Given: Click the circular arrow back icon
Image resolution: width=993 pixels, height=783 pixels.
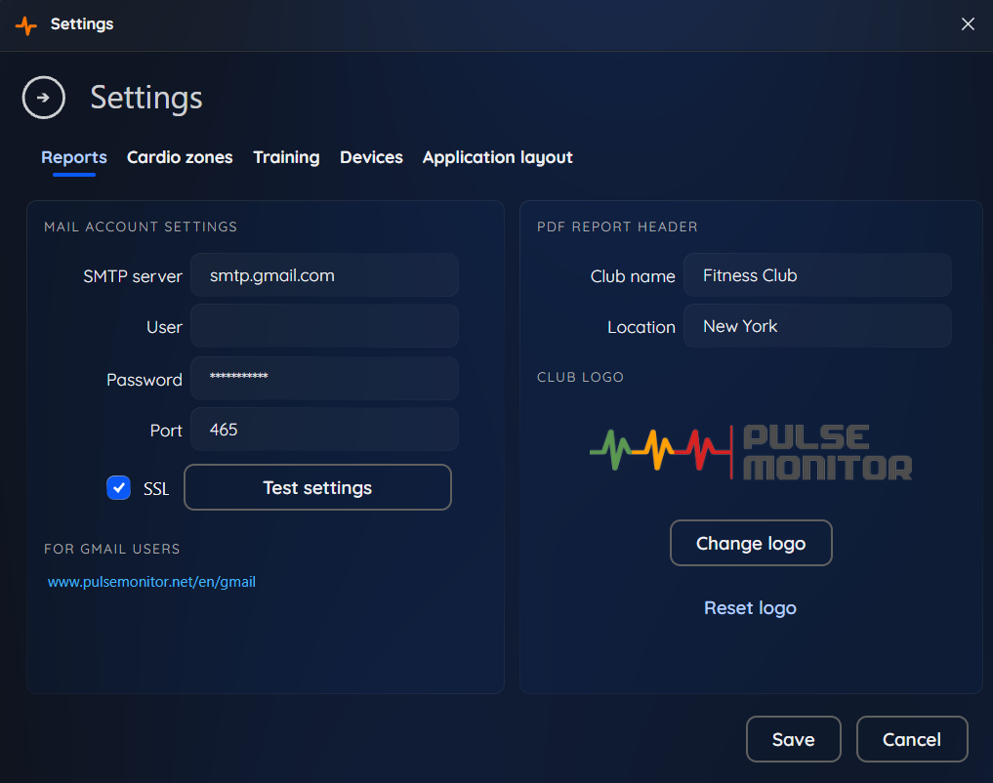Looking at the screenshot, I should pyautogui.click(x=44, y=98).
